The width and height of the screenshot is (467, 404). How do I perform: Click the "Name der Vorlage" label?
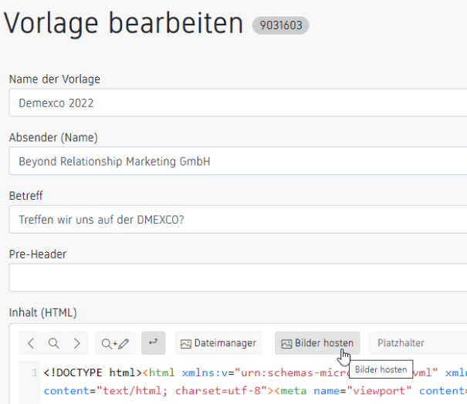point(55,79)
